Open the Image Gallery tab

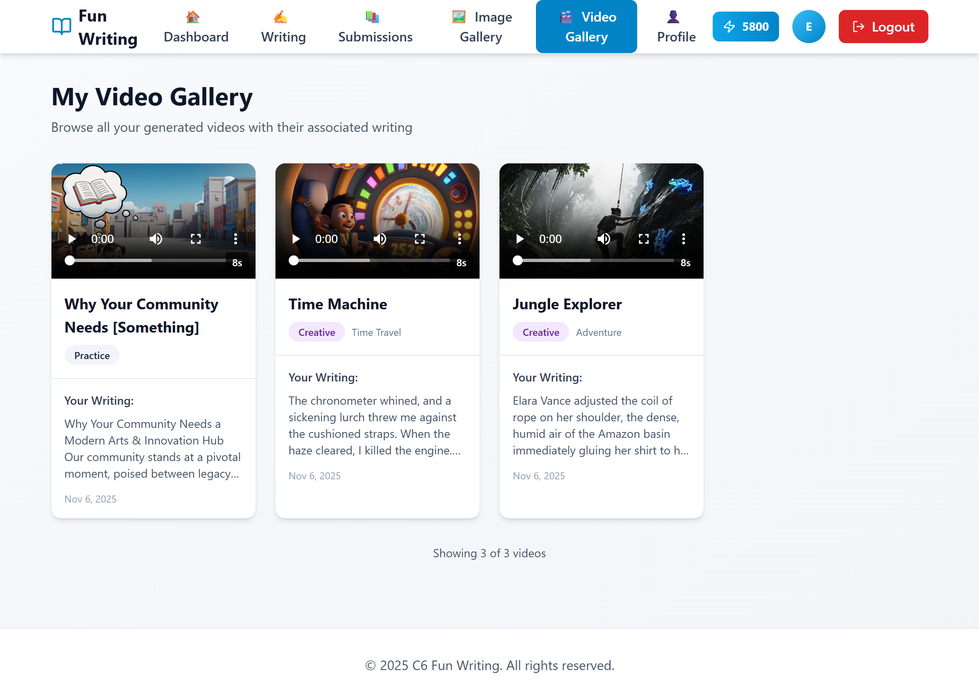click(x=481, y=27)
